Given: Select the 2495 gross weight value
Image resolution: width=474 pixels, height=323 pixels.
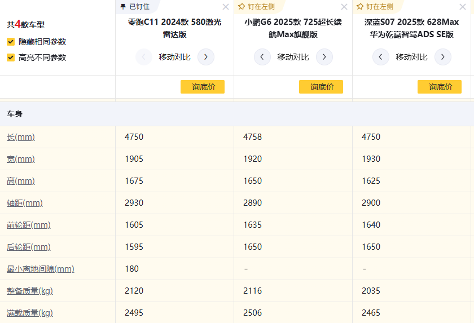Looking at the screenshot, I should click(x=134, y=313).
